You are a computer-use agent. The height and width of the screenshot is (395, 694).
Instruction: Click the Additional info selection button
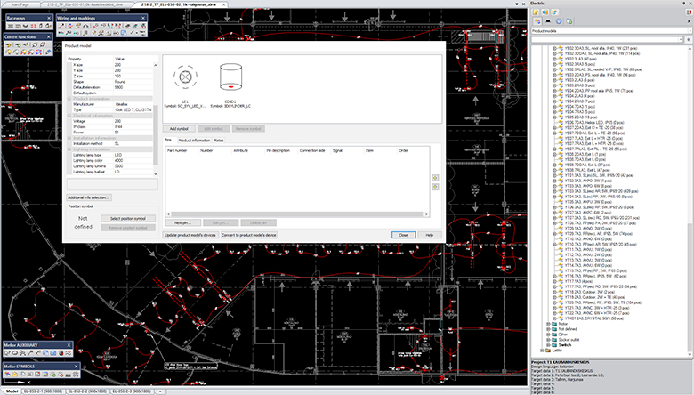(x=89, y=197)
